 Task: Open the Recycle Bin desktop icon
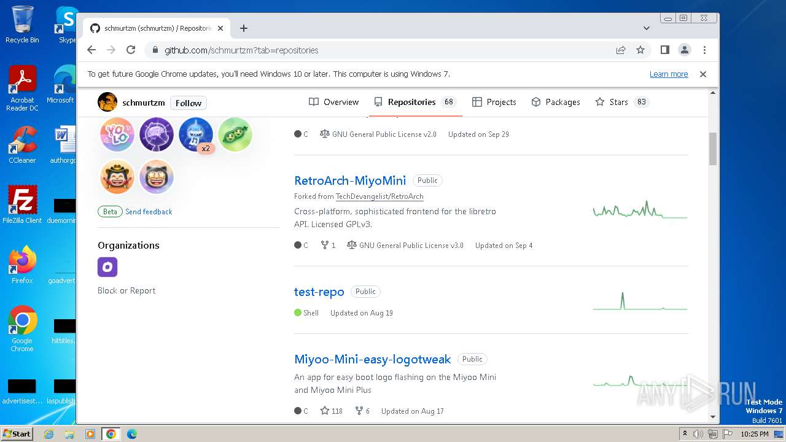(x=22, y=25)
